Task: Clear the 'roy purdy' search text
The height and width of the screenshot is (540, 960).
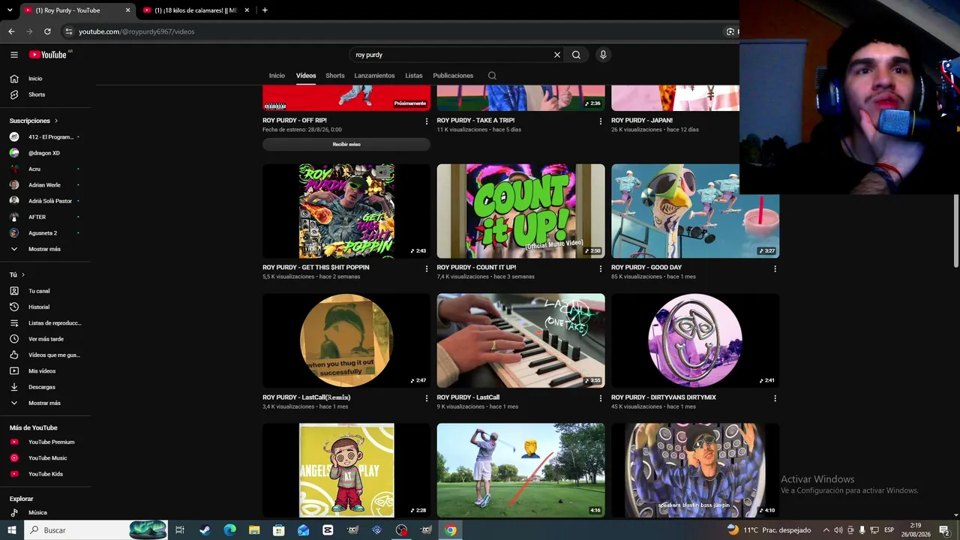Action: 557,55
